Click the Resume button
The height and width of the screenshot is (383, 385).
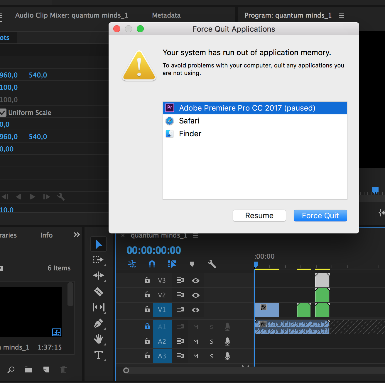259,216
